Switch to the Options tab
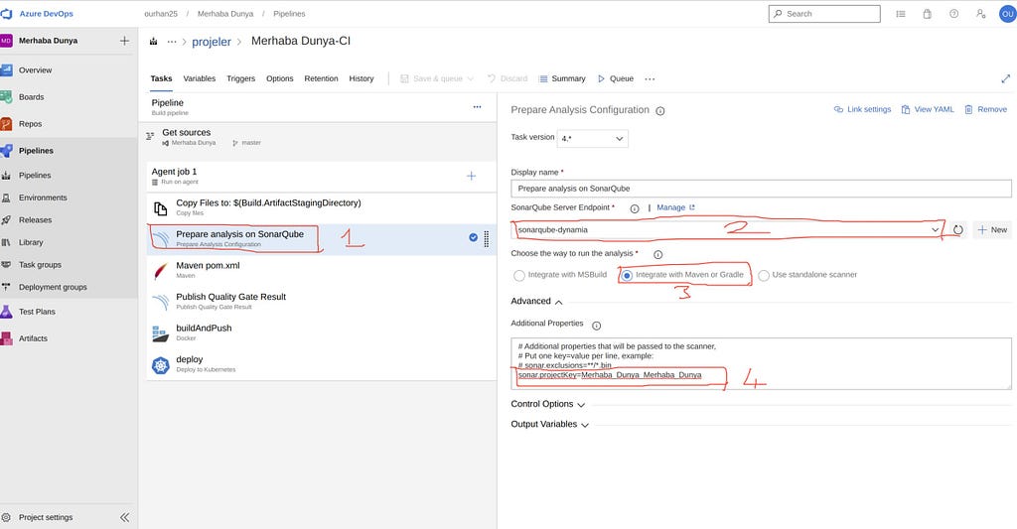 coord(279,78)
